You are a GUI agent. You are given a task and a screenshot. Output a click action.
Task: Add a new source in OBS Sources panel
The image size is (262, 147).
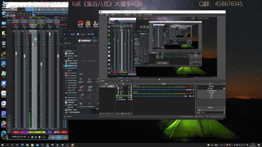117,114
